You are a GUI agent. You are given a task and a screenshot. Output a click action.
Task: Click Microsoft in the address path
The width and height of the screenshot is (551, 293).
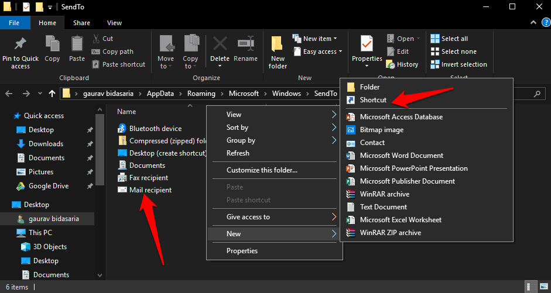(x=244, y=94)
